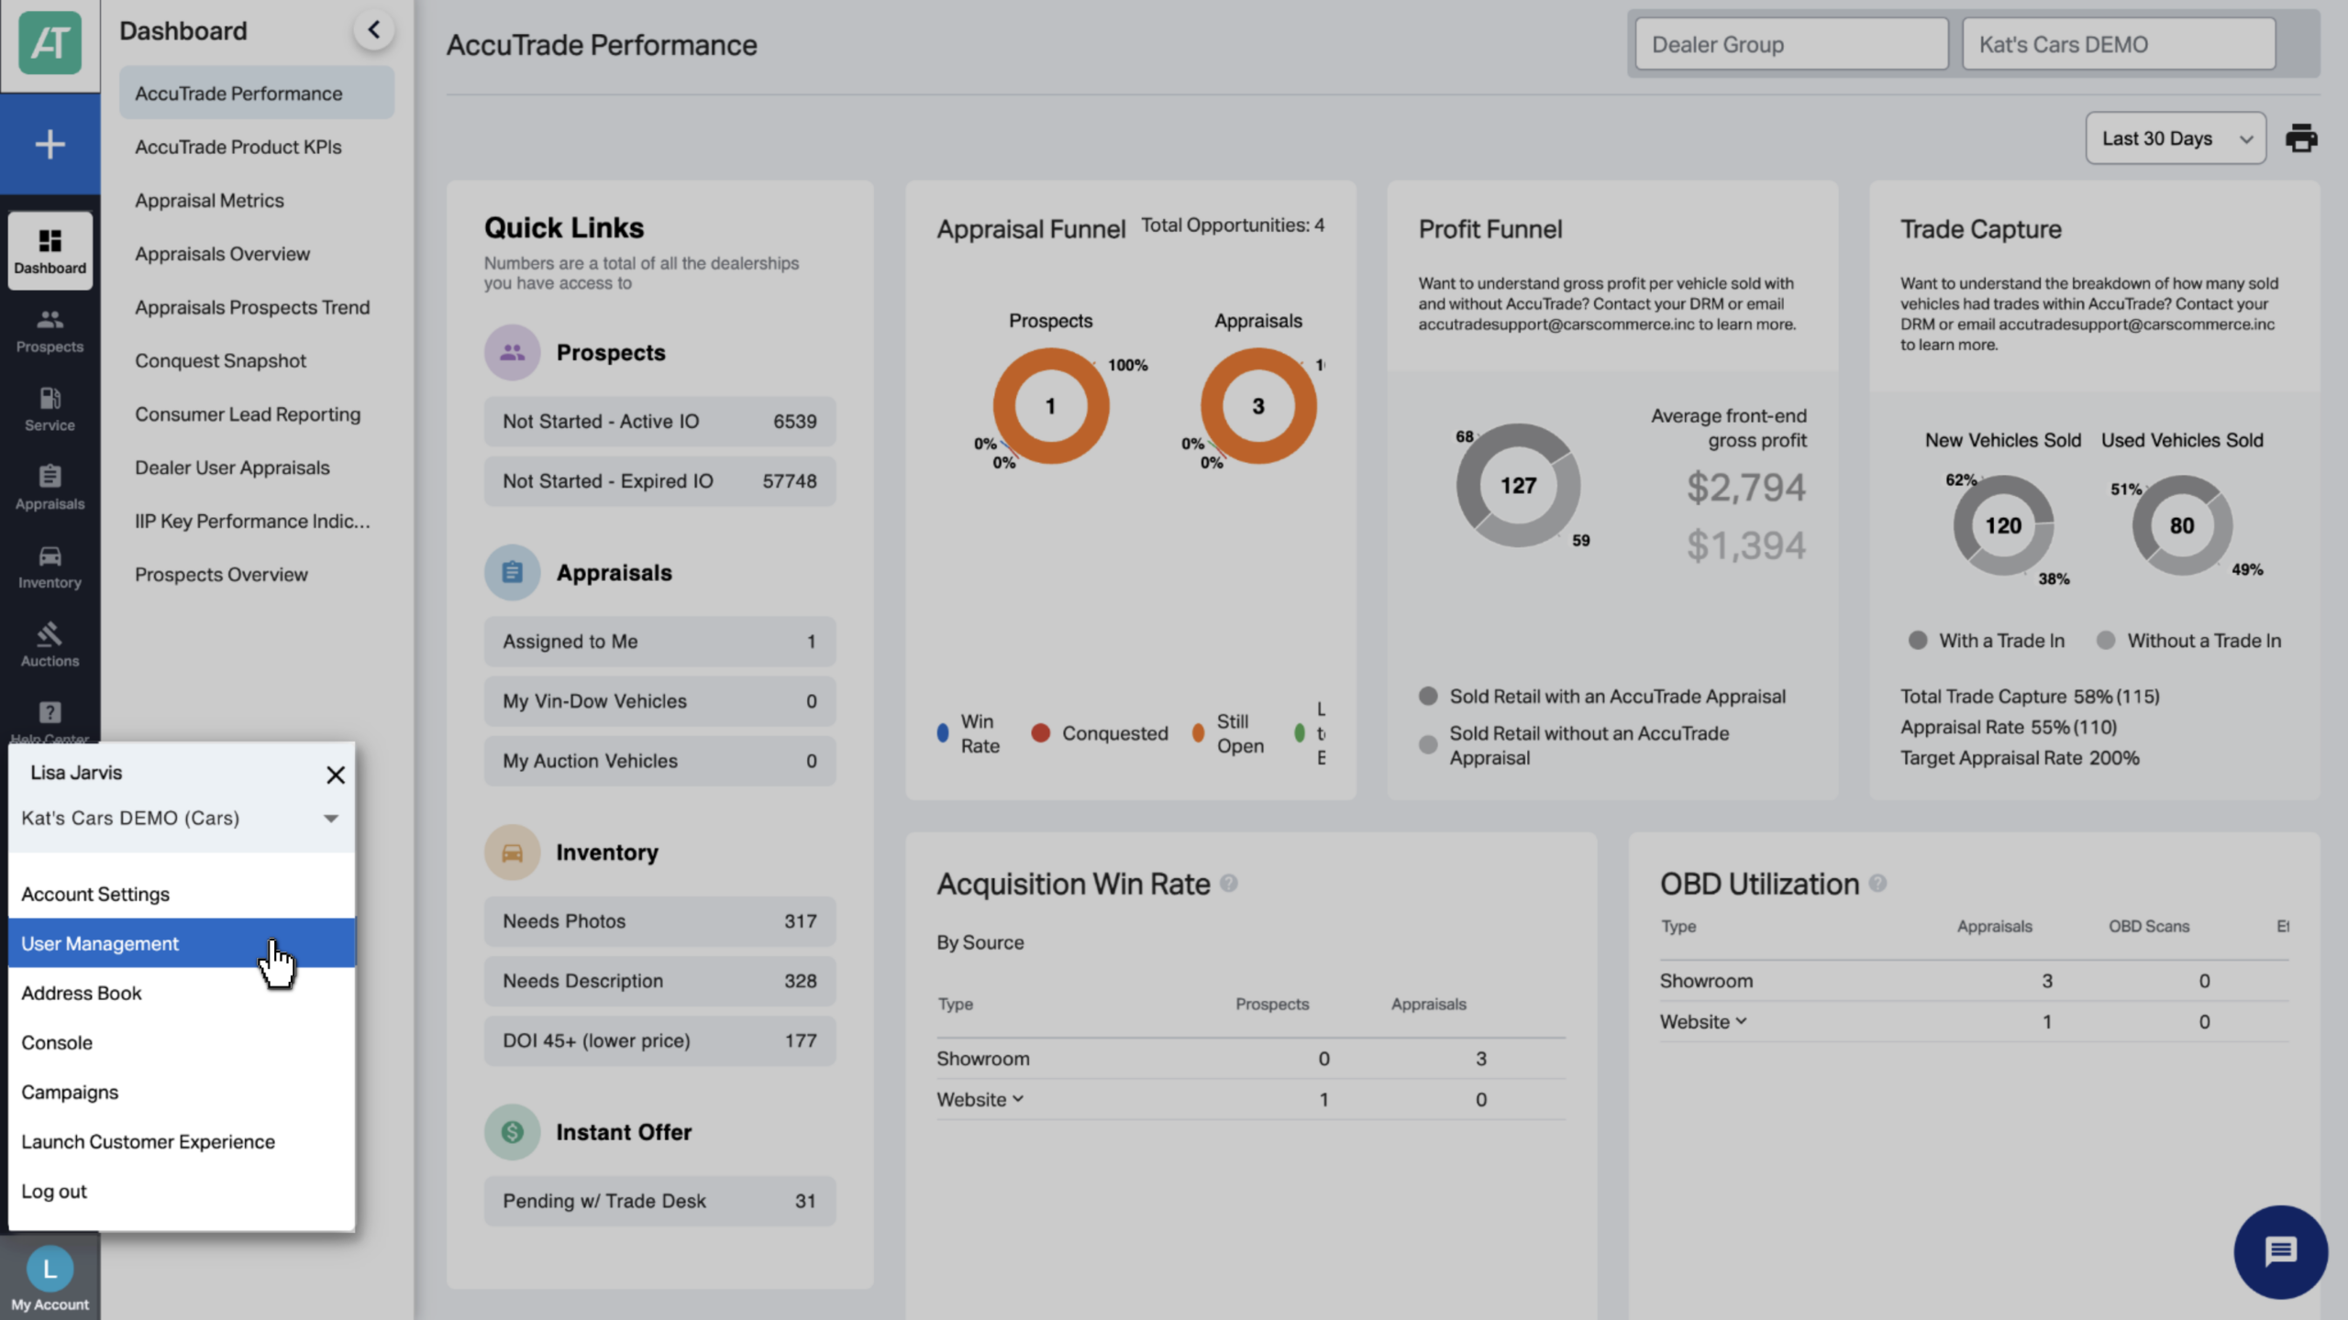Click the Appraisals quick links clipboard icon
The height and width of the screenshot is (1320, 2348).
click(x=512, y=572)
